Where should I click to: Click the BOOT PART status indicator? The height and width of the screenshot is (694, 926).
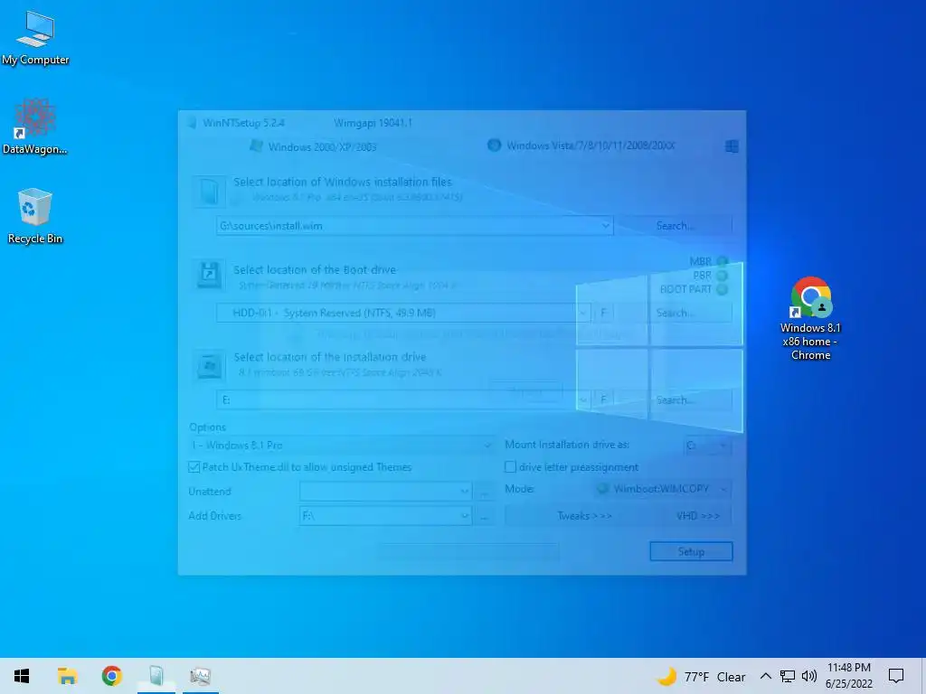click(x=722, y=290)
